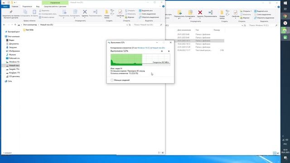Select "CD-дисковод" in navigation pane
The height and width of the screenshot is (163, 290).
point(13,77)
